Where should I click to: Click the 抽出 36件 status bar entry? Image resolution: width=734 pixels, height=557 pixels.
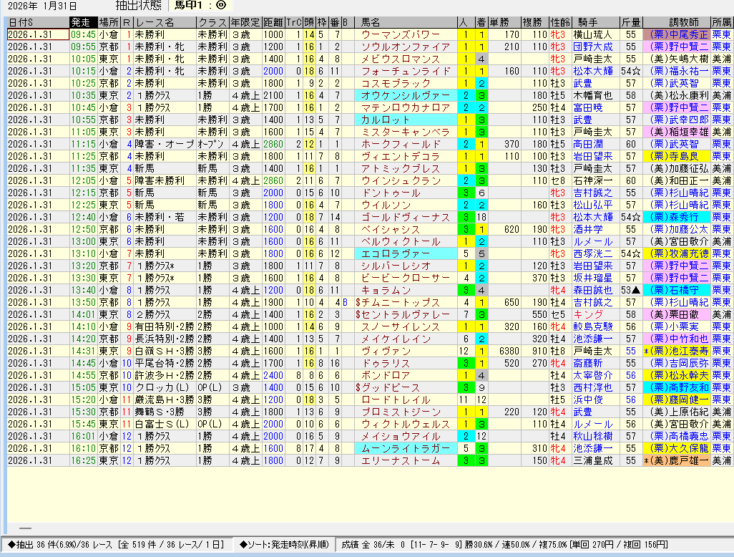pyautogui.click(x=116, y=545)
